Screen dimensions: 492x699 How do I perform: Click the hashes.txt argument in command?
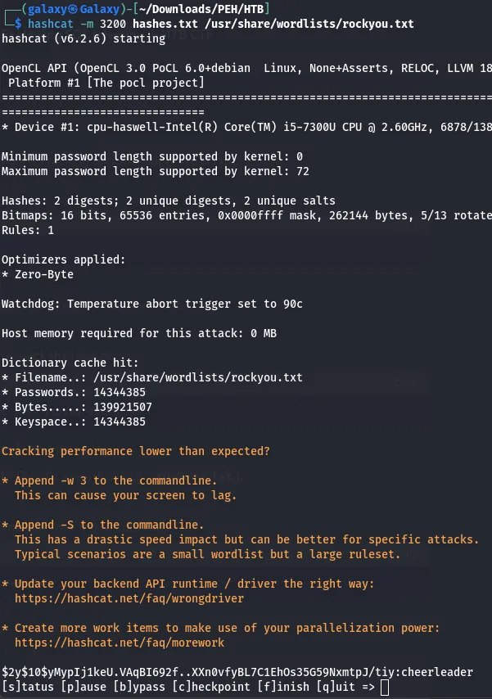[165, 24]
